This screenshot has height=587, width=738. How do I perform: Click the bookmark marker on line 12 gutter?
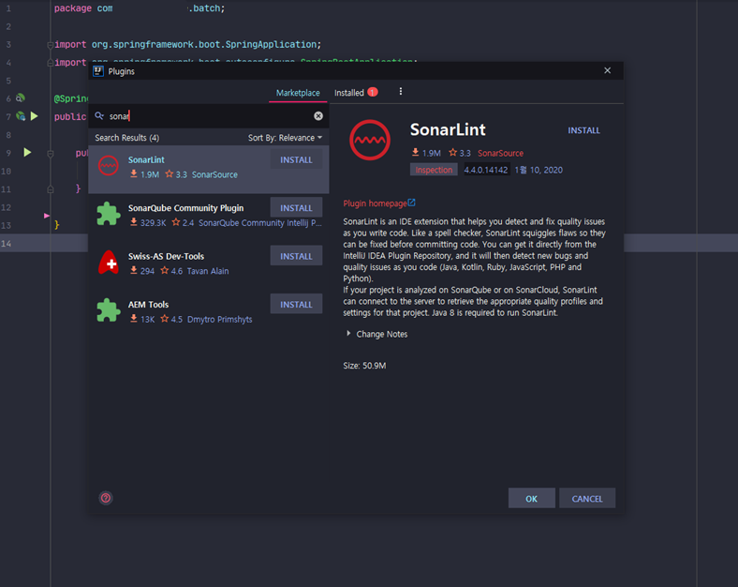click(47, 216)
